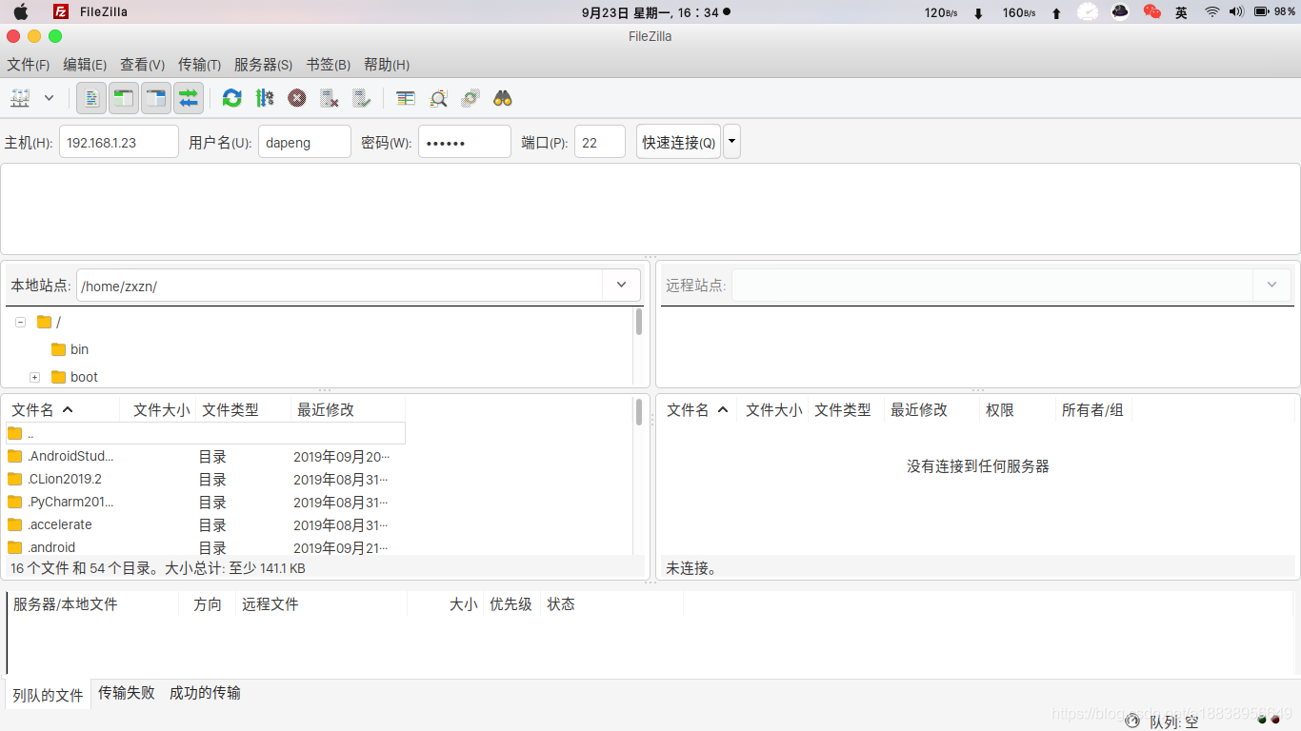Switch input method via 英 indicator
The image size is (1301, 731).
coord(1181,11)
